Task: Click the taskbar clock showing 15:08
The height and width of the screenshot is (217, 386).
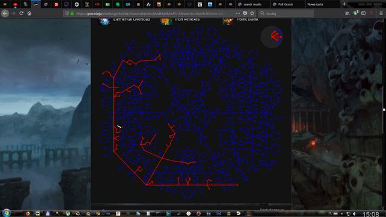Action: pyautogui.click(x=371, y=214)
